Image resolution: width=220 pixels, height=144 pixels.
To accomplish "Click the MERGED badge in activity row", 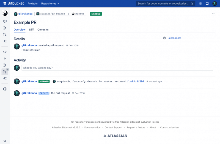I will pyautogui.click(x=44, y=81).
